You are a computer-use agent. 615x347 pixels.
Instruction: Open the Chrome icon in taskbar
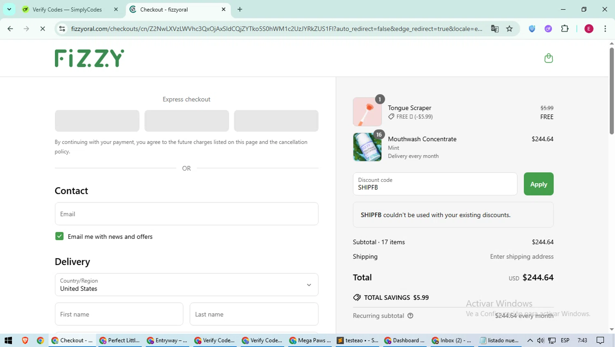[x=40, y=340]
